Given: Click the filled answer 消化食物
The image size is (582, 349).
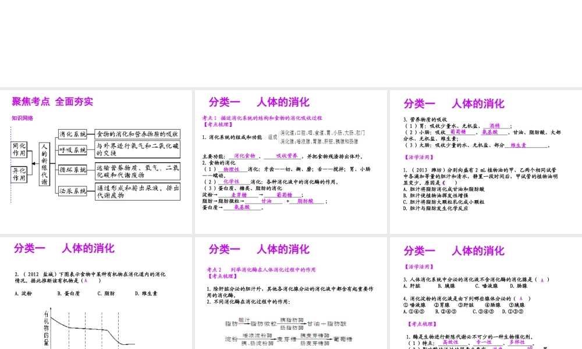Looking at the screenshot, I should [244, 156].
